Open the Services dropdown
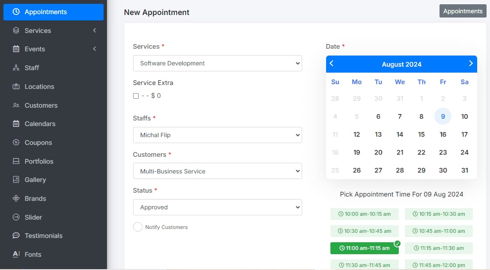490x270 pixels. pyautogui.click(x=217, y=63)
